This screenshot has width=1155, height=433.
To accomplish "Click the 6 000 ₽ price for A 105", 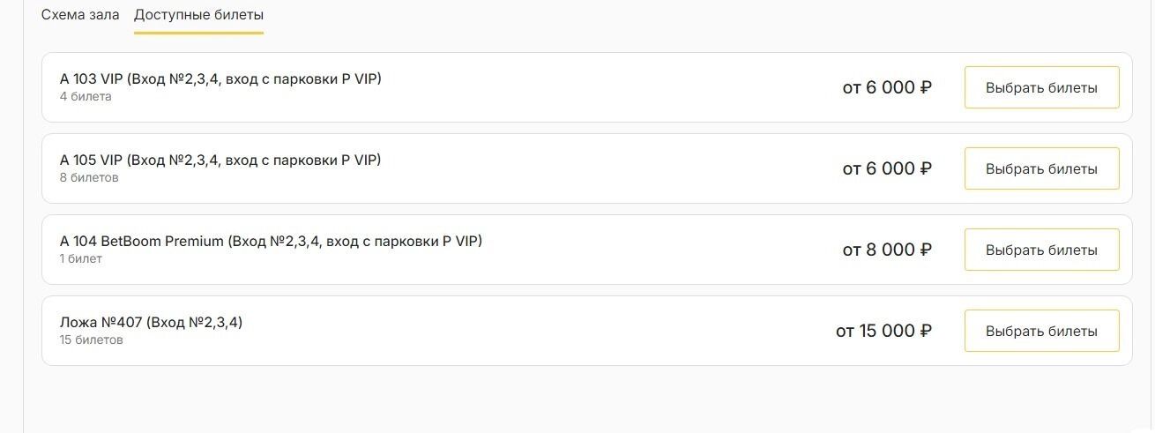I will pyautogui.click(x=887, y=168).
